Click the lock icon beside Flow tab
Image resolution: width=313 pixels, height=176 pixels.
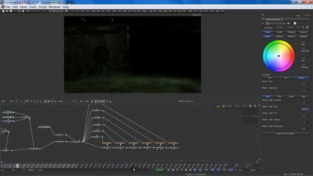tap(224, 106)
